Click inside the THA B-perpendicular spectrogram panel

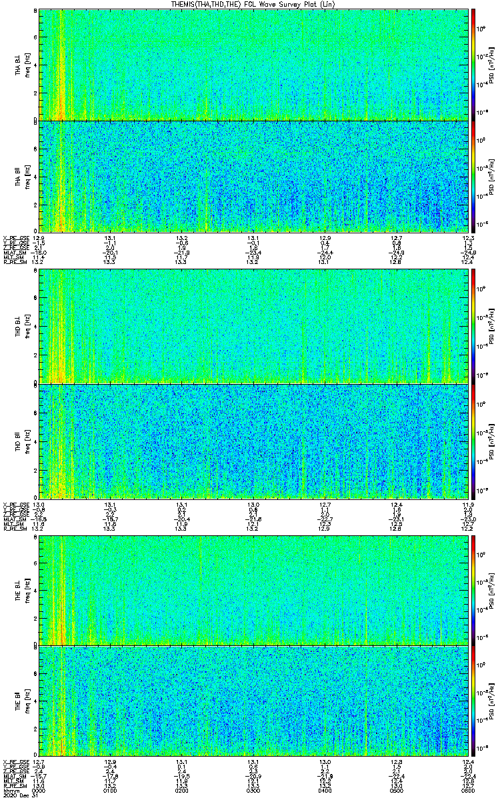pos(253,64)
